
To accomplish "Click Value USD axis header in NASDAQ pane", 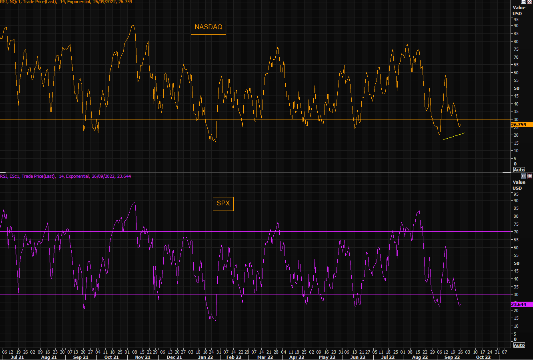I will [x=519, y=10].
